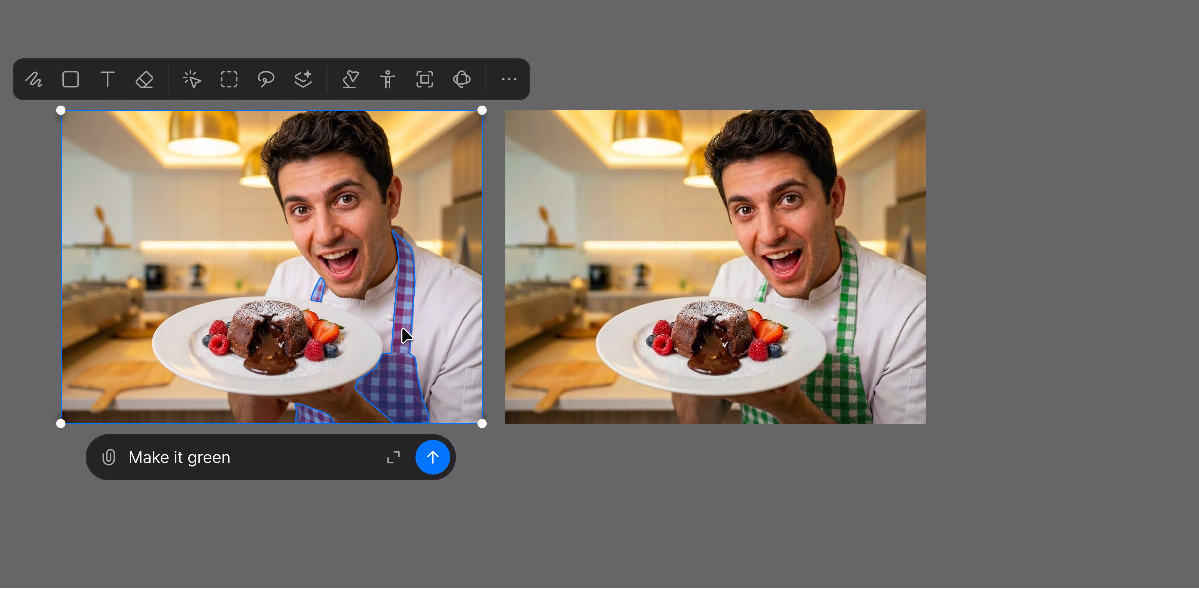
Task: Click the bottom-right resize handle of selected image
Action: (482, 423)
